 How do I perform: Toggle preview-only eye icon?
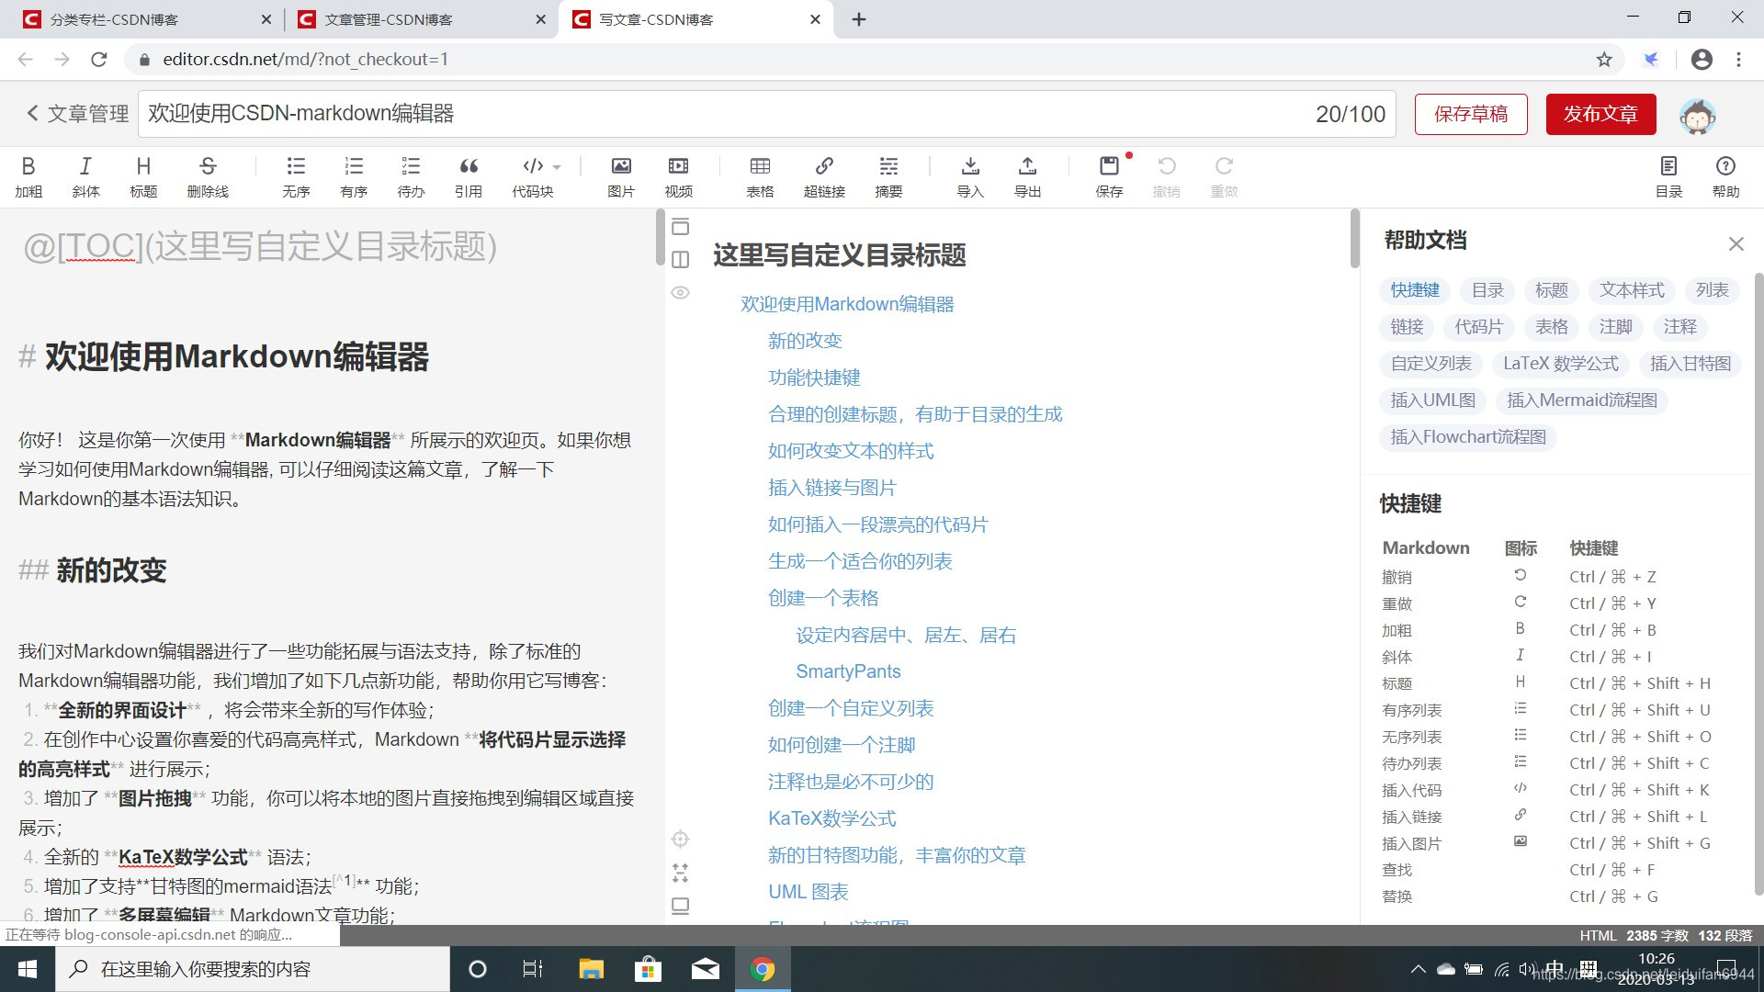click(680, 293)
